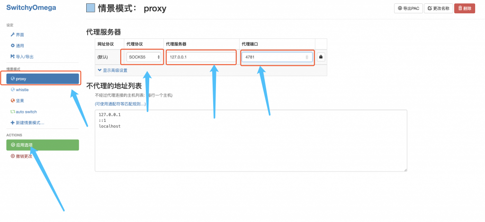Click the 更改名称 rename button
Image resolution: width=485 pixels, height=222 pixels.
tap(438, 9)
